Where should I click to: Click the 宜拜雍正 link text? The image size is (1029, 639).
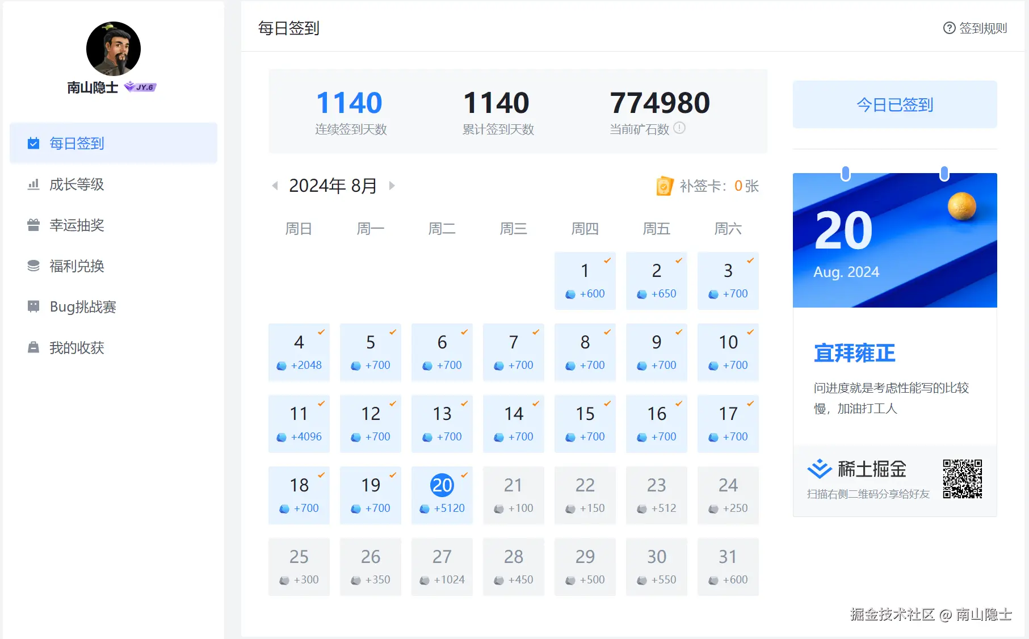854,353
